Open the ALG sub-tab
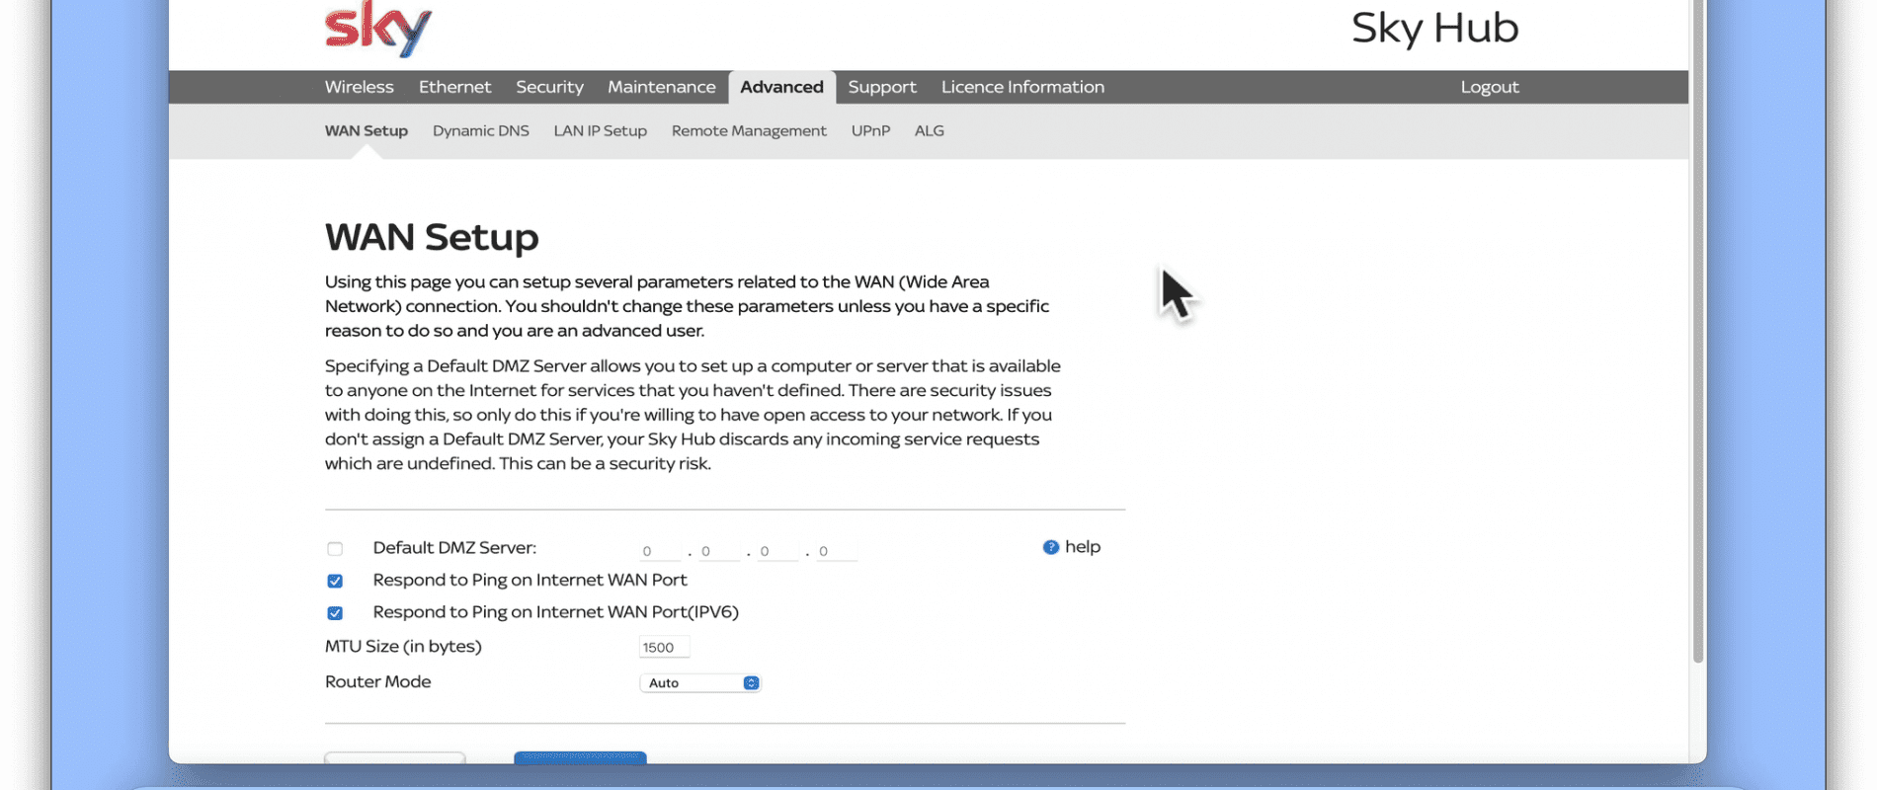 (929, 130)
